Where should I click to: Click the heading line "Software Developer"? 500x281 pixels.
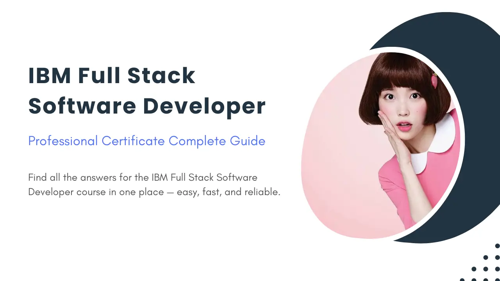point(147,106)
